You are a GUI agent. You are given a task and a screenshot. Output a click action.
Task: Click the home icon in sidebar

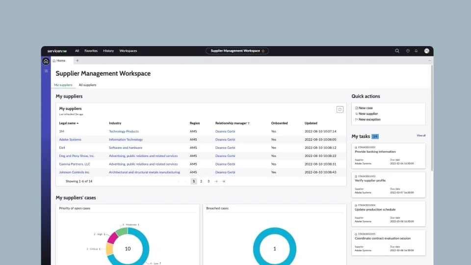pyautogui.click(x=46, y=61)
